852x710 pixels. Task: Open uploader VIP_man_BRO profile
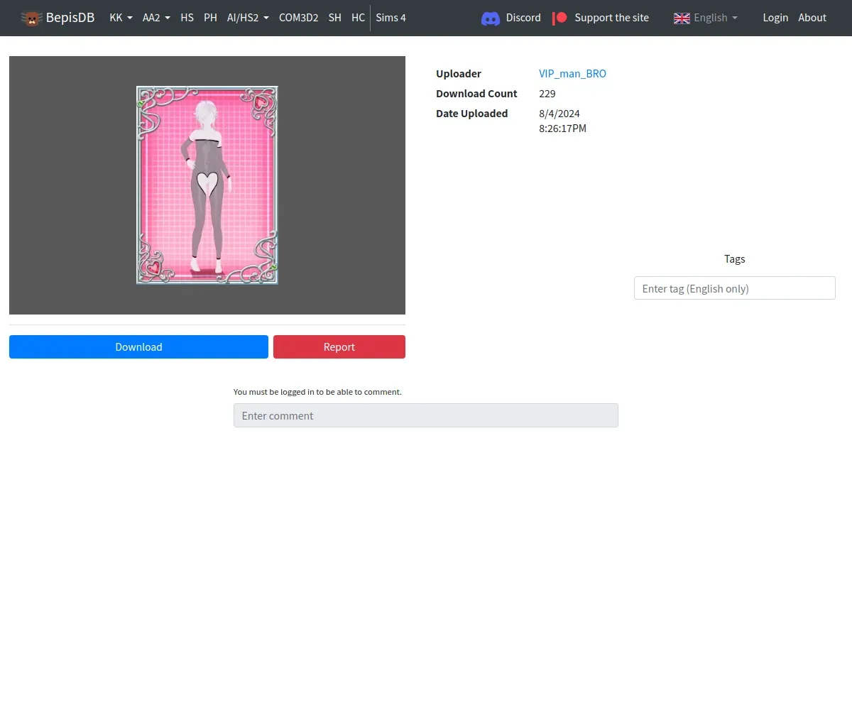572,74
